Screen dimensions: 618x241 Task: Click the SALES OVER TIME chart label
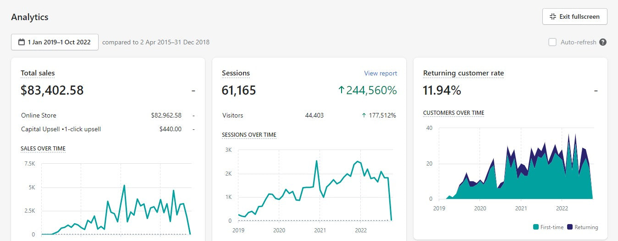[x=43, y=149]
